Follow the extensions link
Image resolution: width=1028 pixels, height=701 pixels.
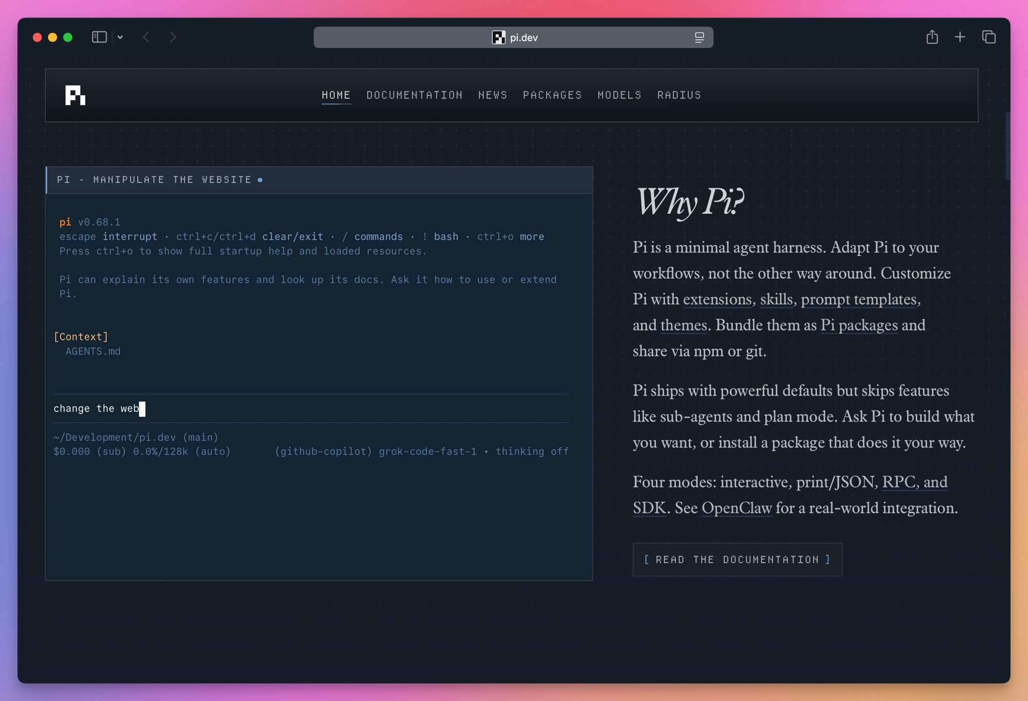[717, 299]
